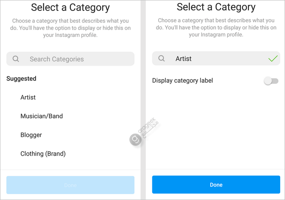Screen dimensions: 285x200
Task: Focus the Search Categories input field
Action: (70, 59)
